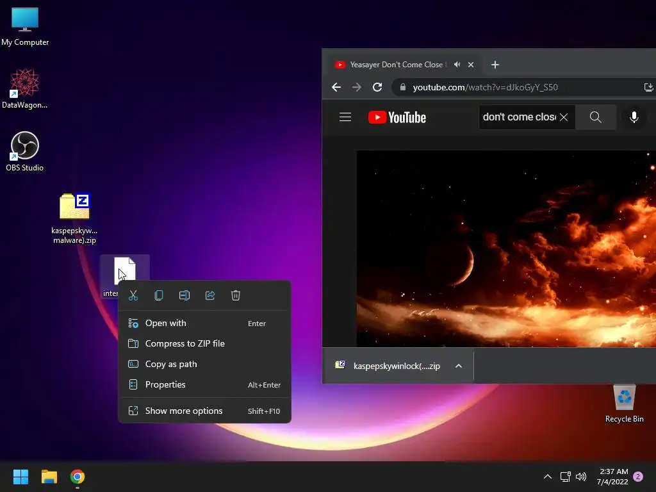This screenshot has height=492, width=656.
Task: Select Show more options entry
Action: [x=204, y=411]
